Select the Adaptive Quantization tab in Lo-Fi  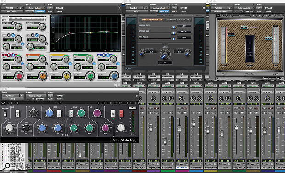[x=178, y=19]
